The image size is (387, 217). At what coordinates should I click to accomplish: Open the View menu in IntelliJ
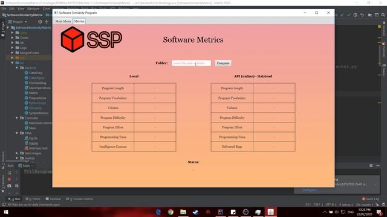[x=21, y=8]
